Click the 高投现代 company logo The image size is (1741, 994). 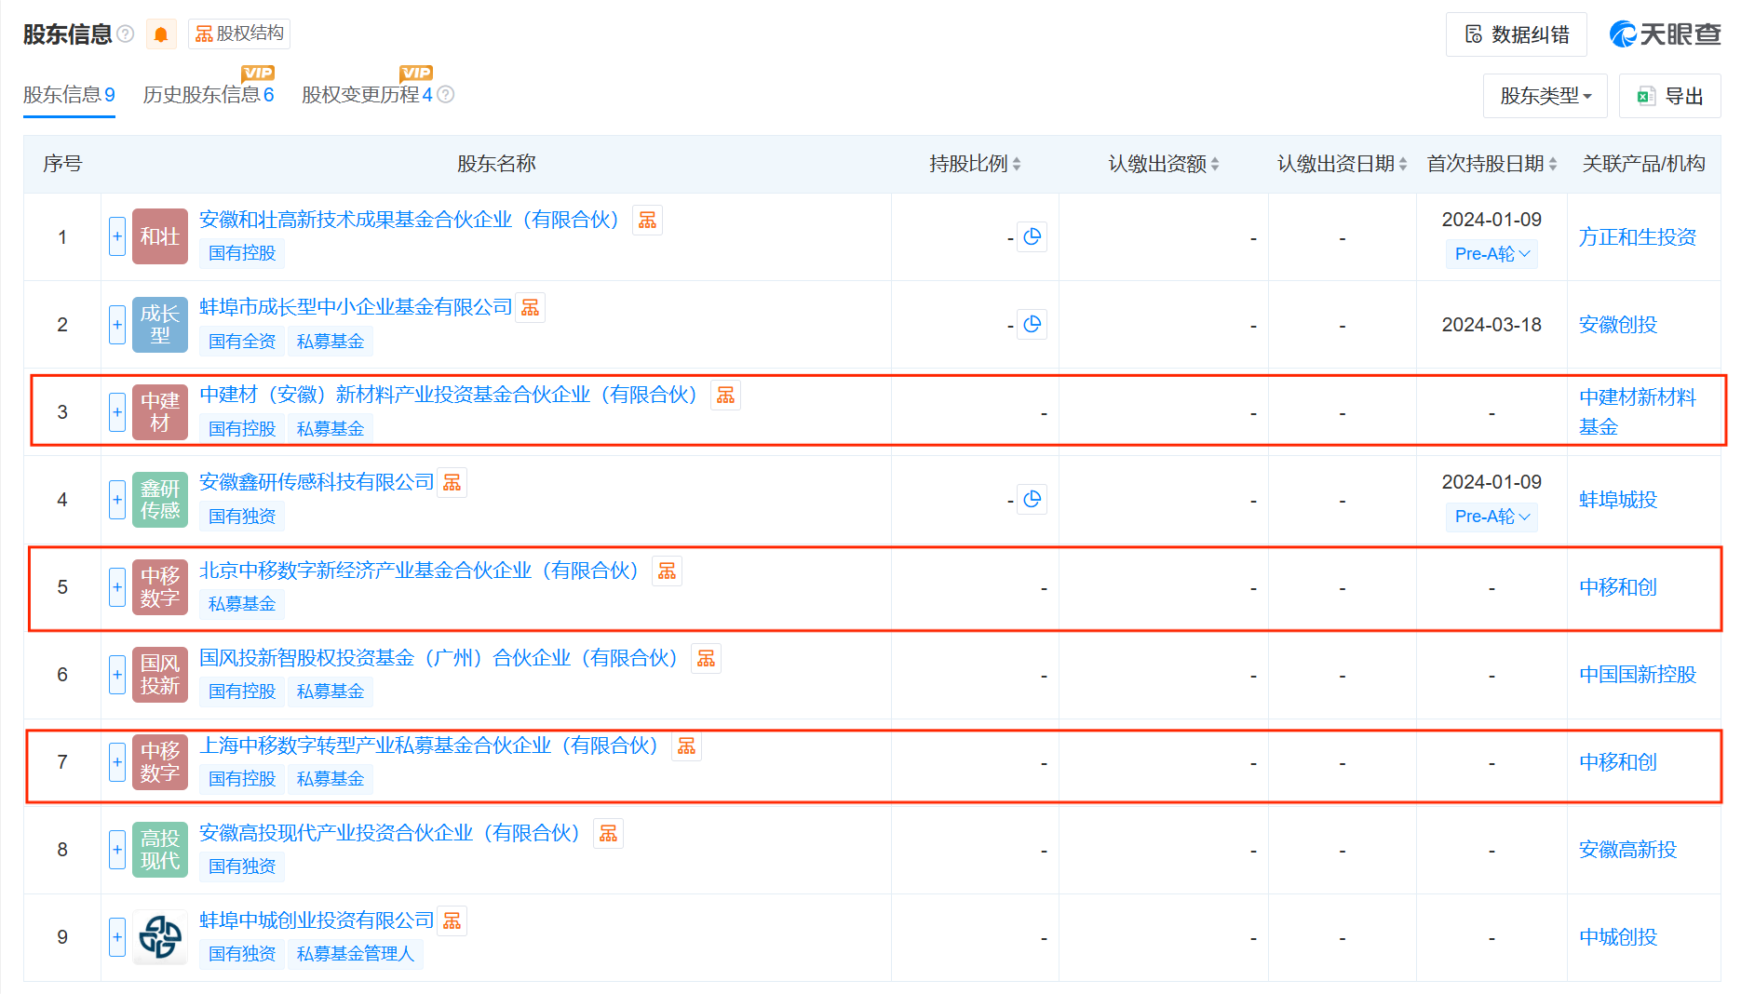tap(160, 849)
